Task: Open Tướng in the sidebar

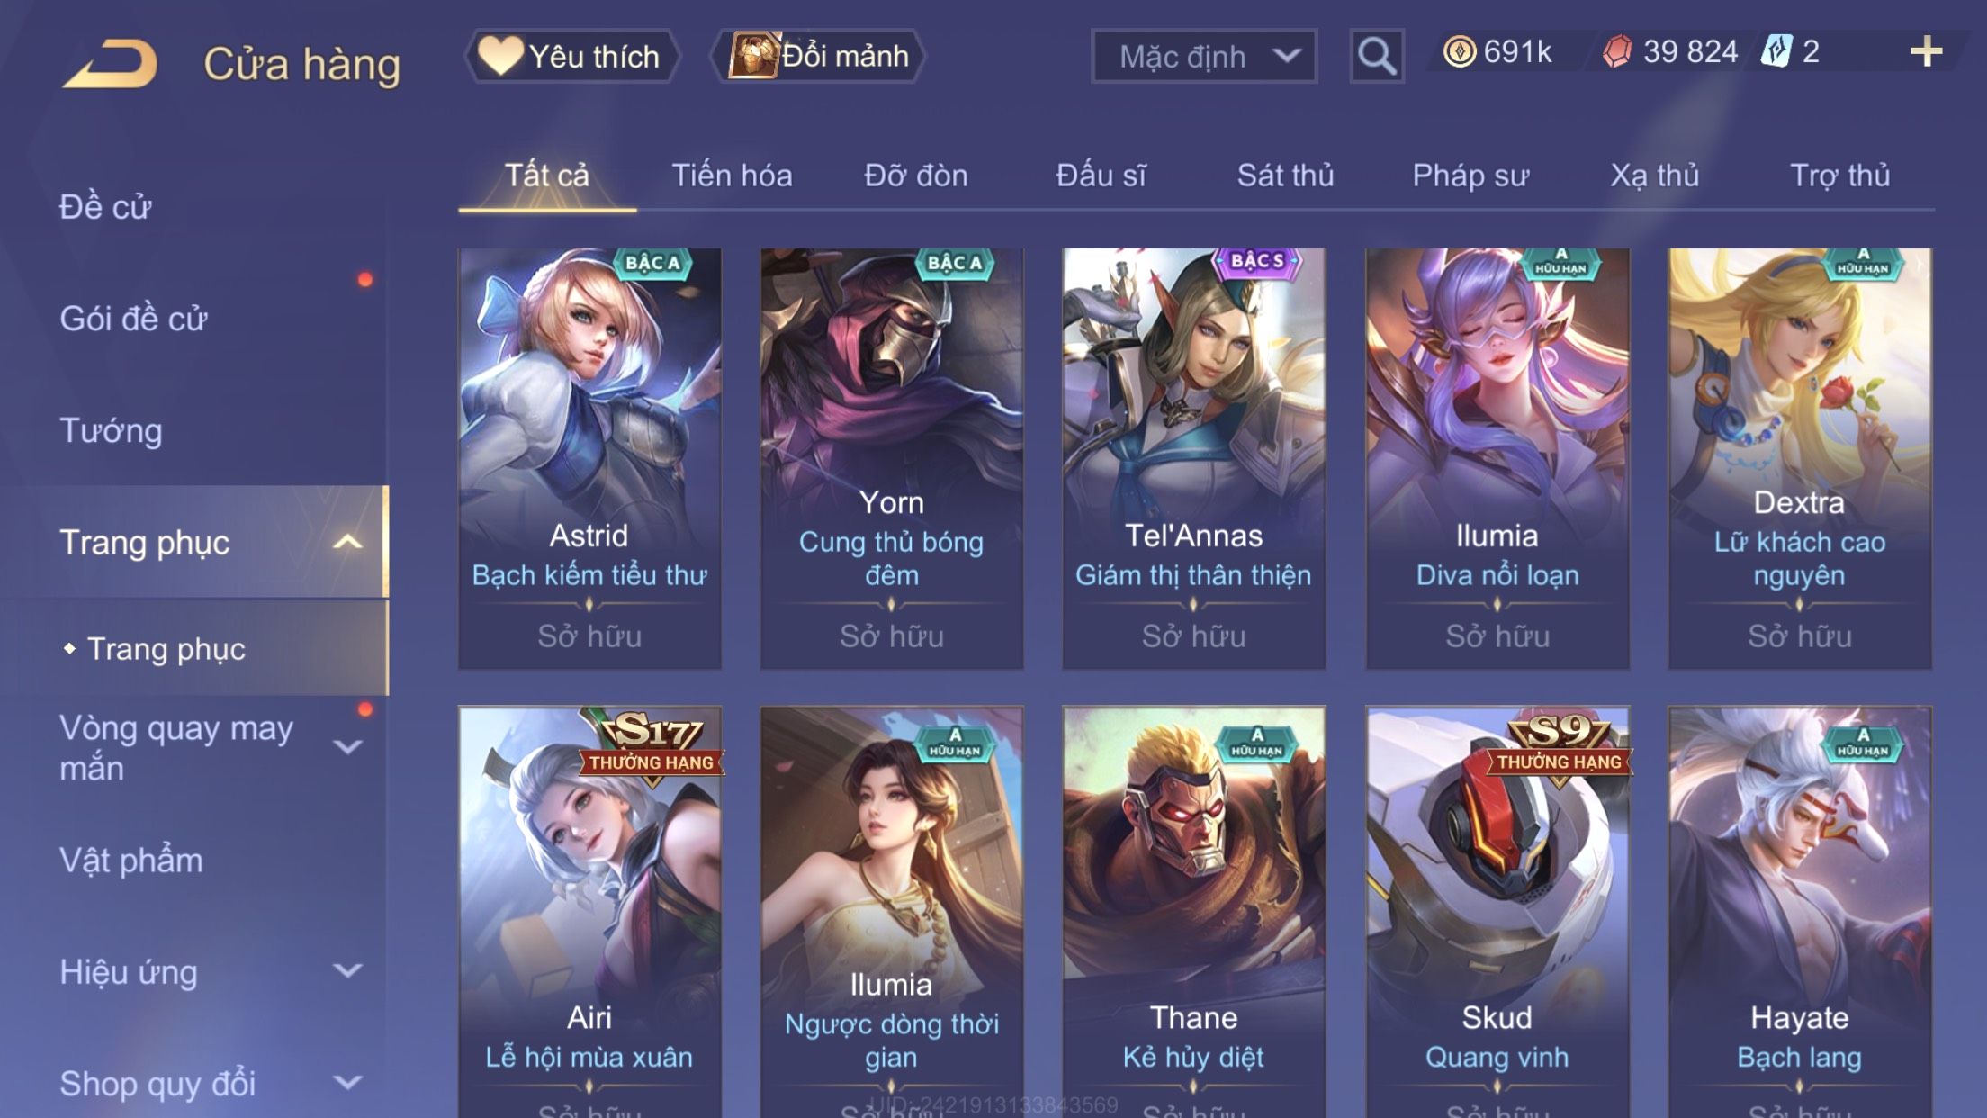Action: coord(111,430)
